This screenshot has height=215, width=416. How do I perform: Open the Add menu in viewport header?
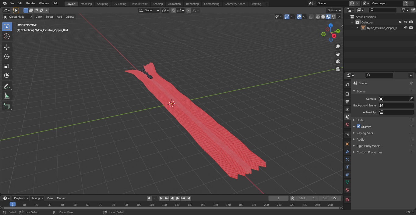pyautogui.click(x=59, y=17)
